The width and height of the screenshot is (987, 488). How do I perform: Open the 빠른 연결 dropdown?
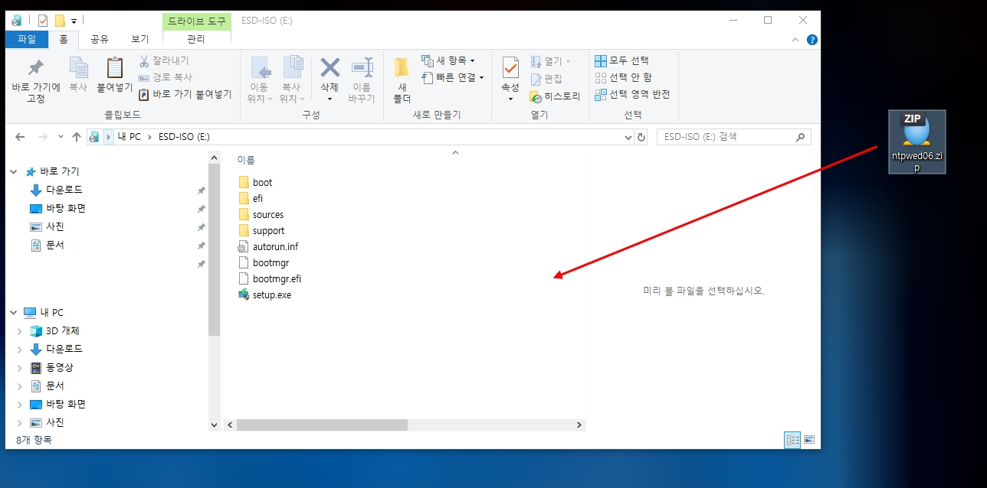pyautogui.click(x=453, y=77)
